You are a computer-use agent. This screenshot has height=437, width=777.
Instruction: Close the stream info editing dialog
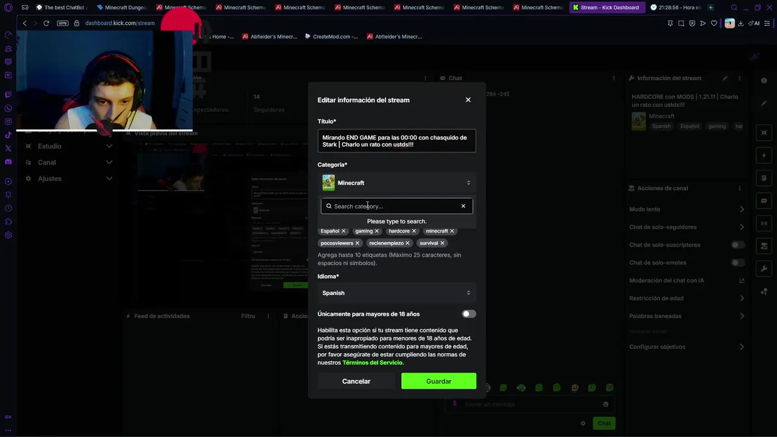468,100
